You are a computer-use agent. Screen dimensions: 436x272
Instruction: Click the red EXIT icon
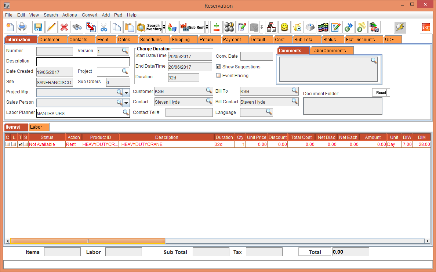coord(426,27)
